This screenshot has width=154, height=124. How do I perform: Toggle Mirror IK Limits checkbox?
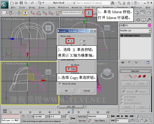tap(60, 84)
